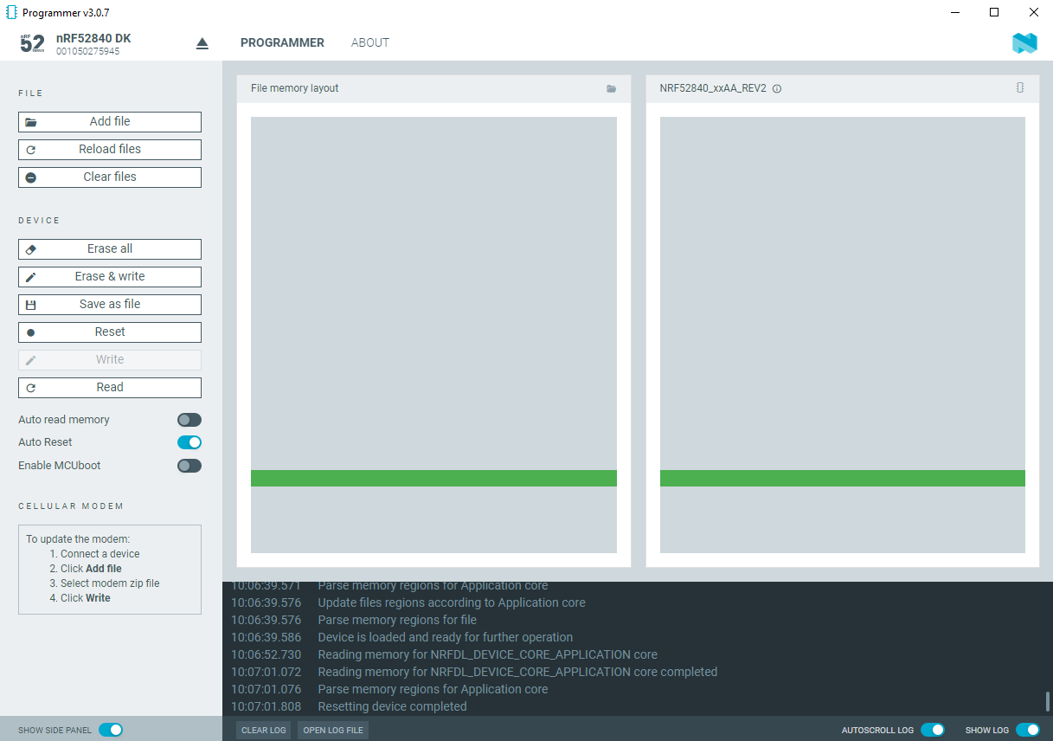This screenshot has height=741, width=1053.
Task: Click the eject device icon
Action: 202,43
